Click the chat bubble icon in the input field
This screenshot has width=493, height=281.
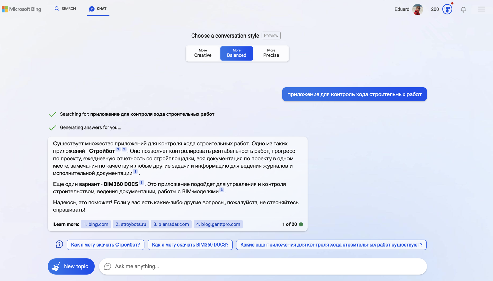pos(108,266)
